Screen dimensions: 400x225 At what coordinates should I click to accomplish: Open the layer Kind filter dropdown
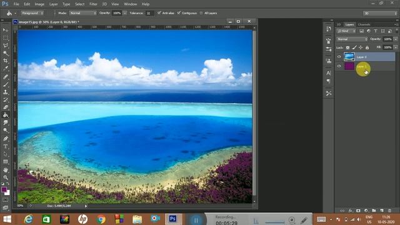tap(346, 31)
